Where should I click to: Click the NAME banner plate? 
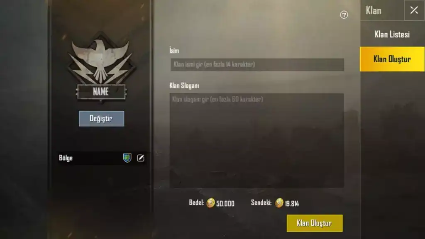101,92
